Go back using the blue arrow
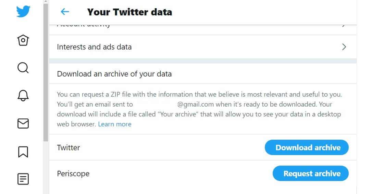 coord(65,12)
